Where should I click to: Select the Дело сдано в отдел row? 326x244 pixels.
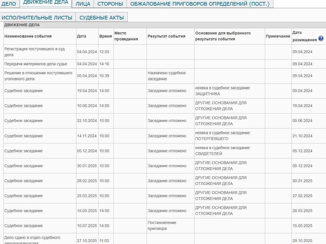click(x=32, y=240)
